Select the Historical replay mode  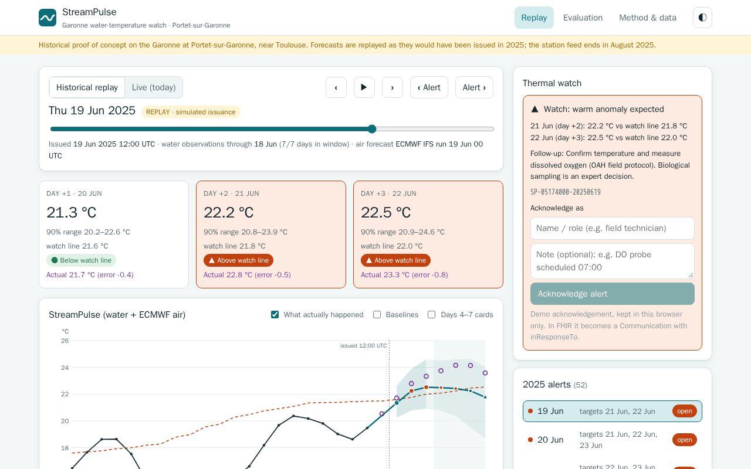click(x=87, y=87)
